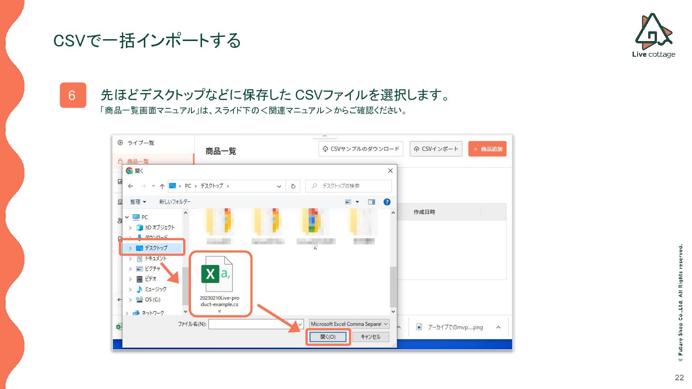Click PC in the address breadcrumb
692x389 pixels.
pos(188,186)
